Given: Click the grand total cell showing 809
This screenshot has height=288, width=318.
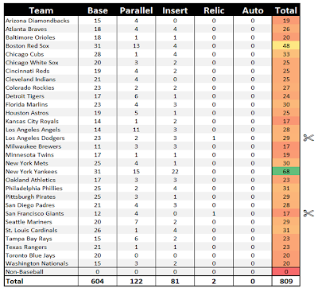Looking at the screenshot, I should (x=286, y=281).
